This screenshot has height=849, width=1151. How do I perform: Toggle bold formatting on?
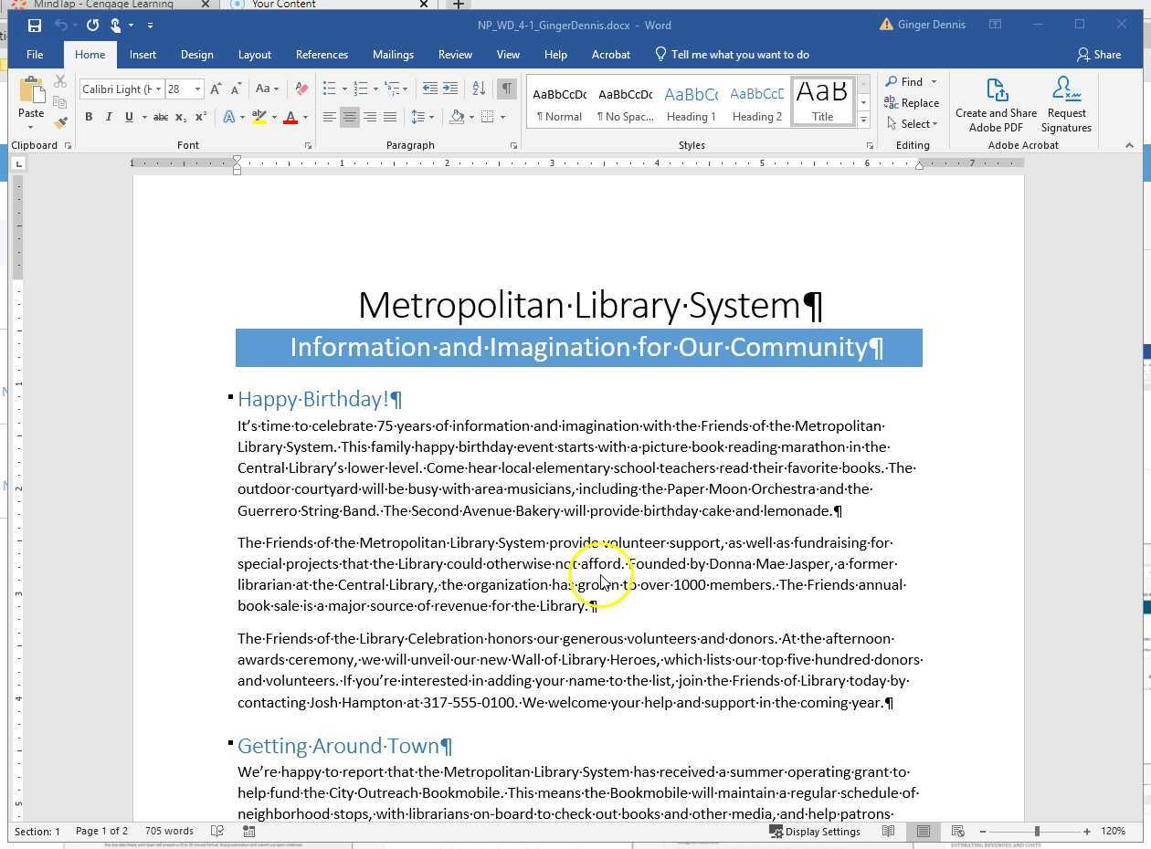pyautogui.click(x=89, y=117)
